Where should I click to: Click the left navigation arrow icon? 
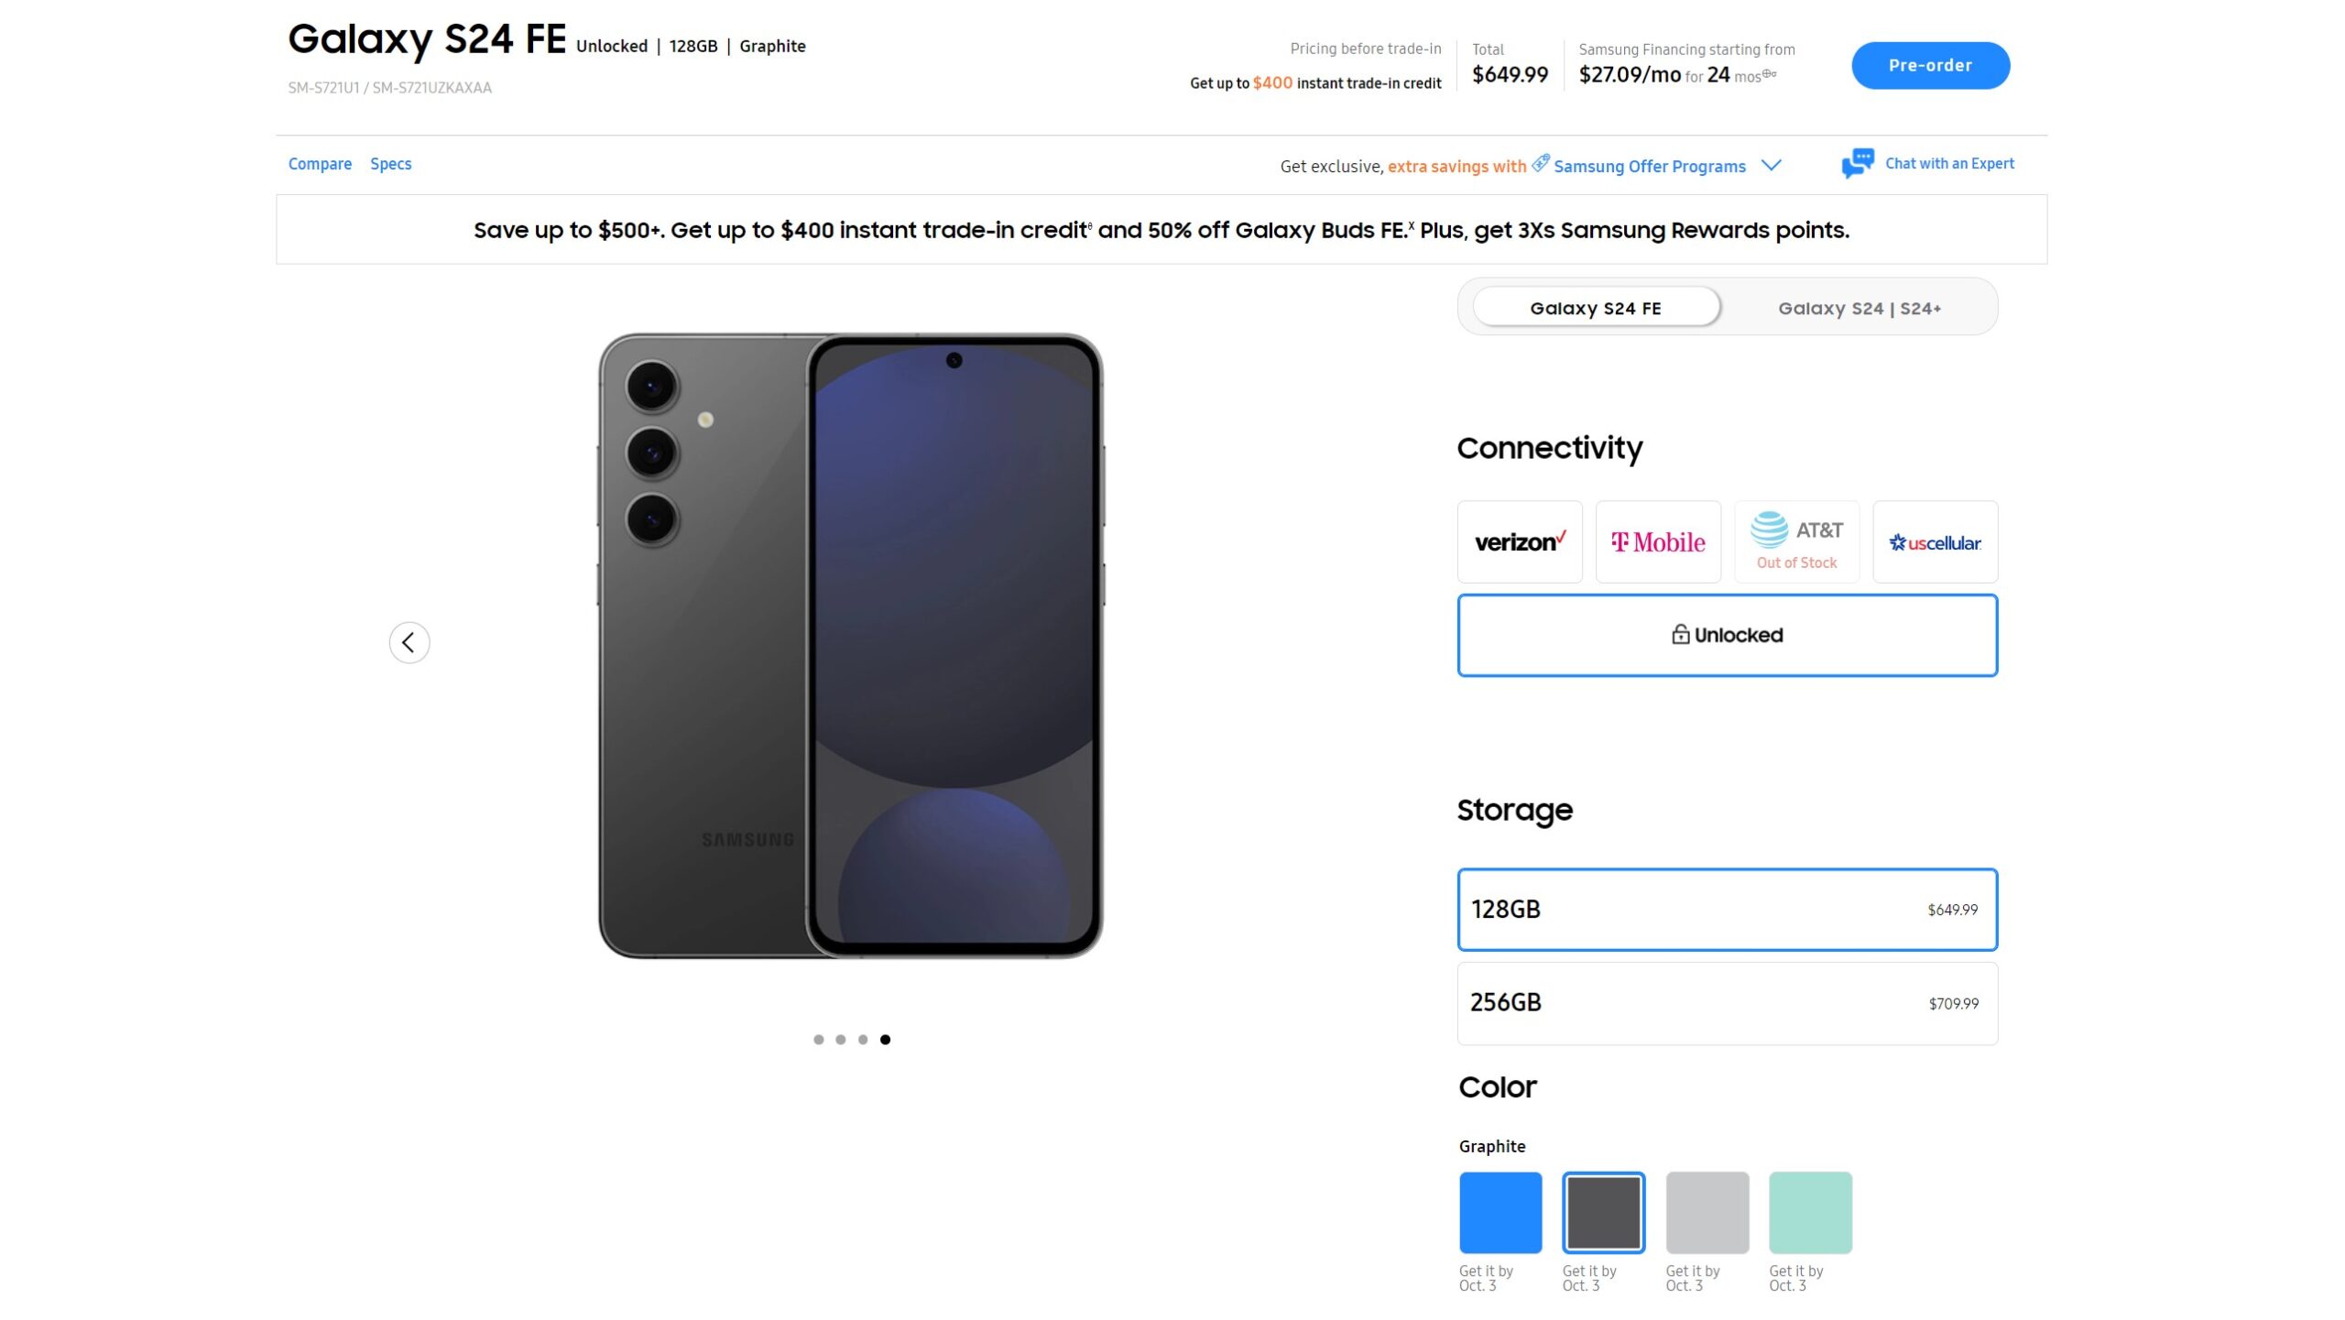pyautogui.click(x=408, y=642)
